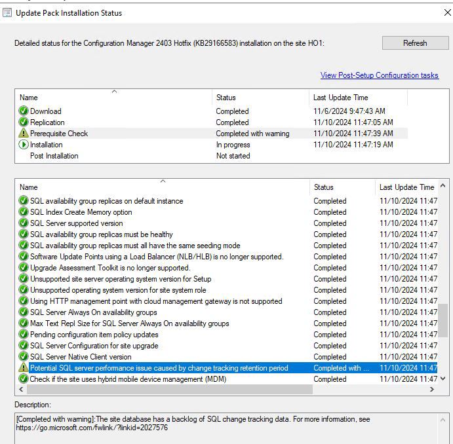Screen dimensions: 453x444
Task: Click check icon for same seeding mode row
Action: [24, 245]
